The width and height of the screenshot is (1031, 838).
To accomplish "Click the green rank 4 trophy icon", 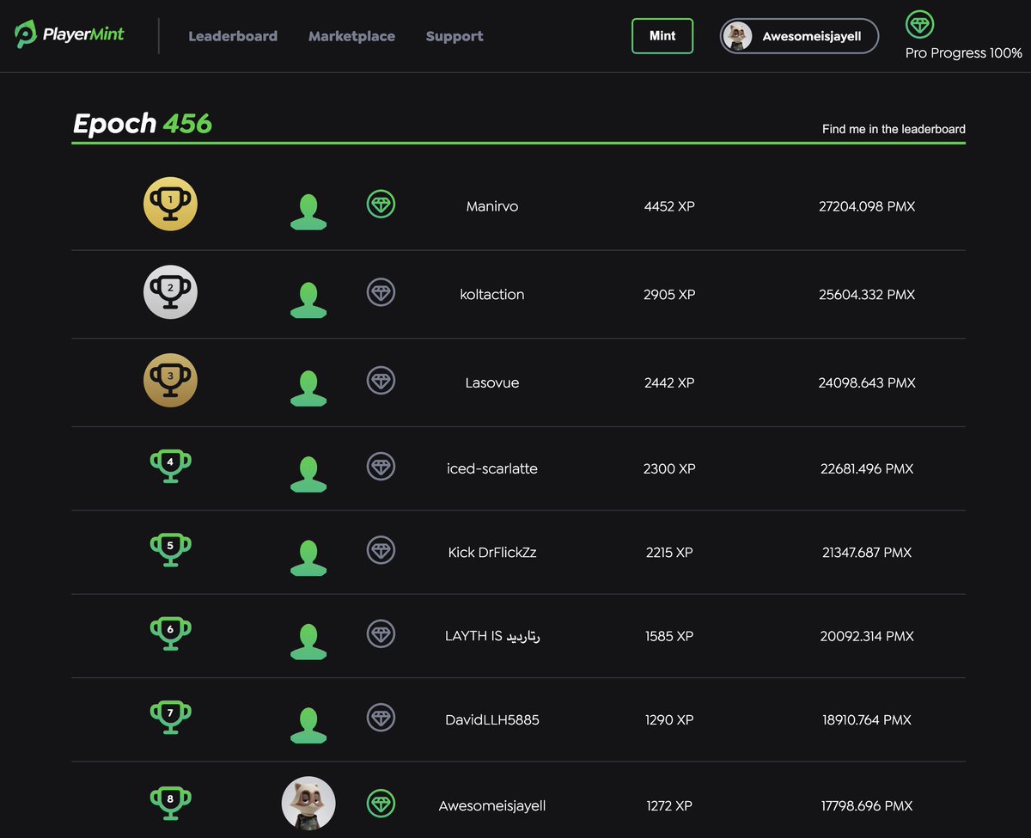I will [x=170, y=467].
